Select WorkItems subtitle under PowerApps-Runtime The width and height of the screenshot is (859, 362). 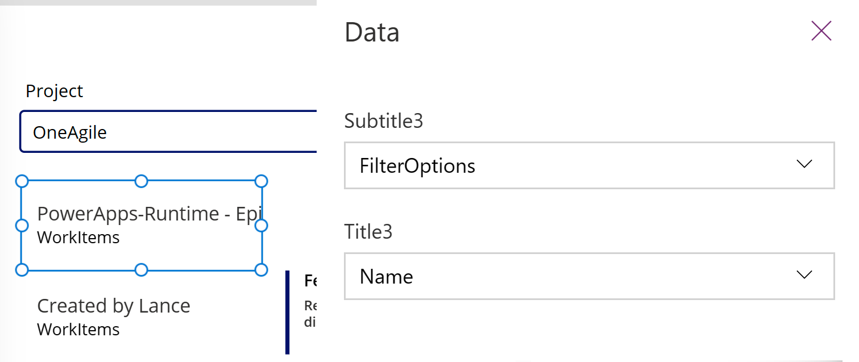tap(78, 237)
